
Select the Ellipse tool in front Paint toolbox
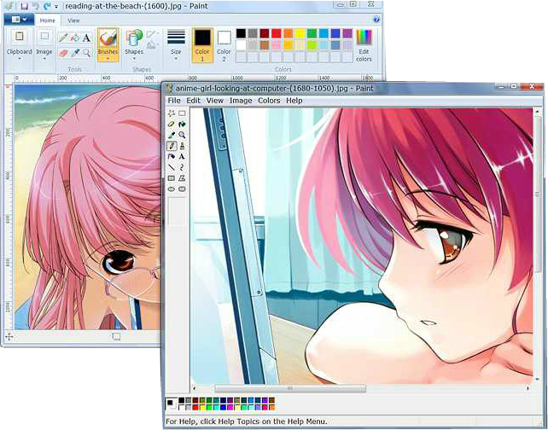click(172, 189)
